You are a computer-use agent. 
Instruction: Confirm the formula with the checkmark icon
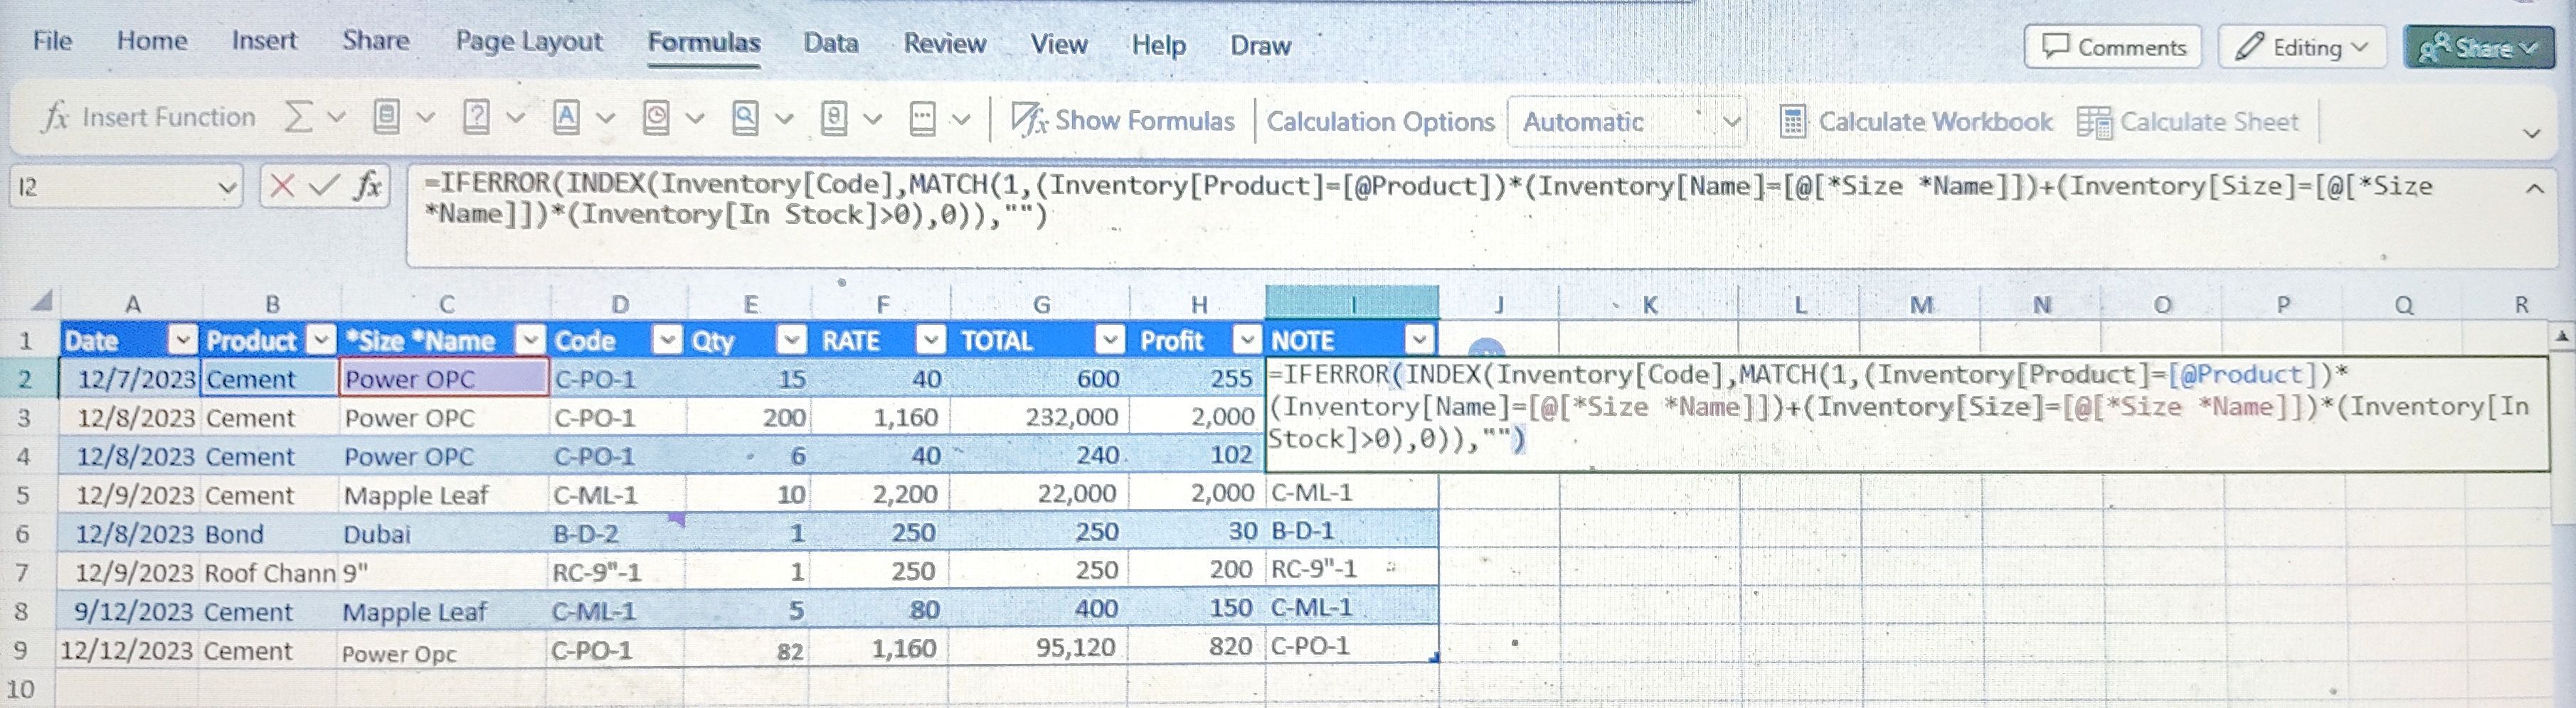tap(324, 185)
